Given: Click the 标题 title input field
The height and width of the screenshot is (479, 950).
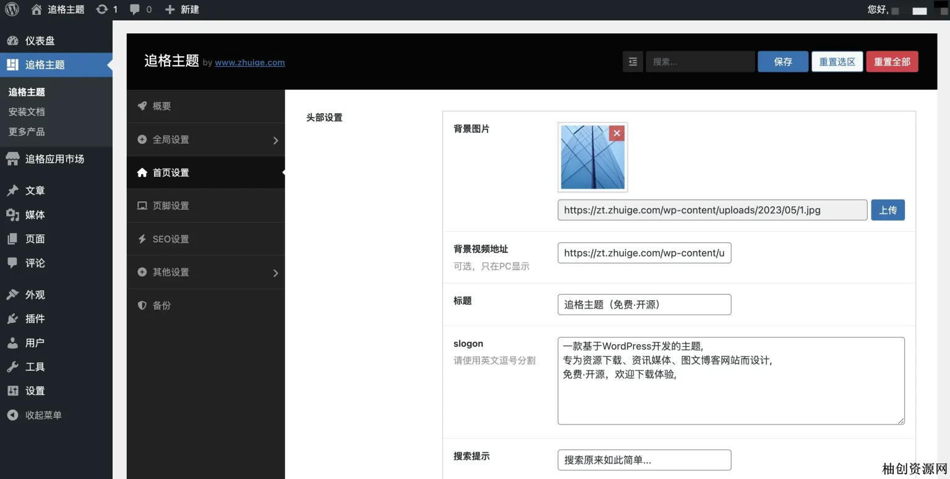Looking at the screenshot, I should [x=644, y=305].
